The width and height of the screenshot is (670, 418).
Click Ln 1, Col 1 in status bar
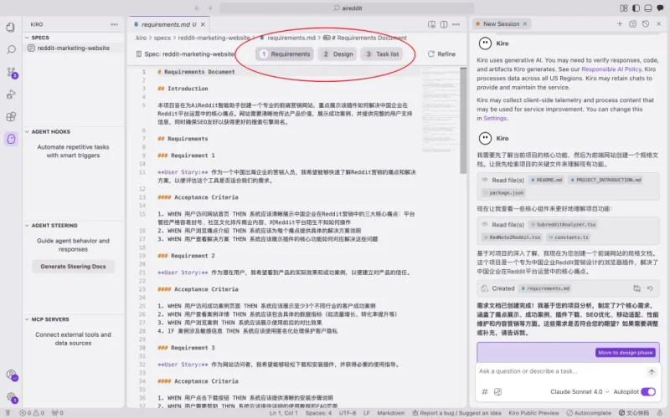(284, 413)
